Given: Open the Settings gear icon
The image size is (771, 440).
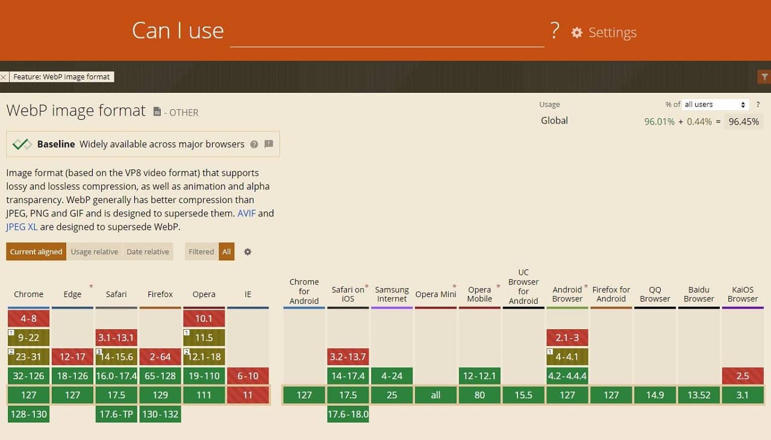Looking at the screenshot, I should coord(576,33).
